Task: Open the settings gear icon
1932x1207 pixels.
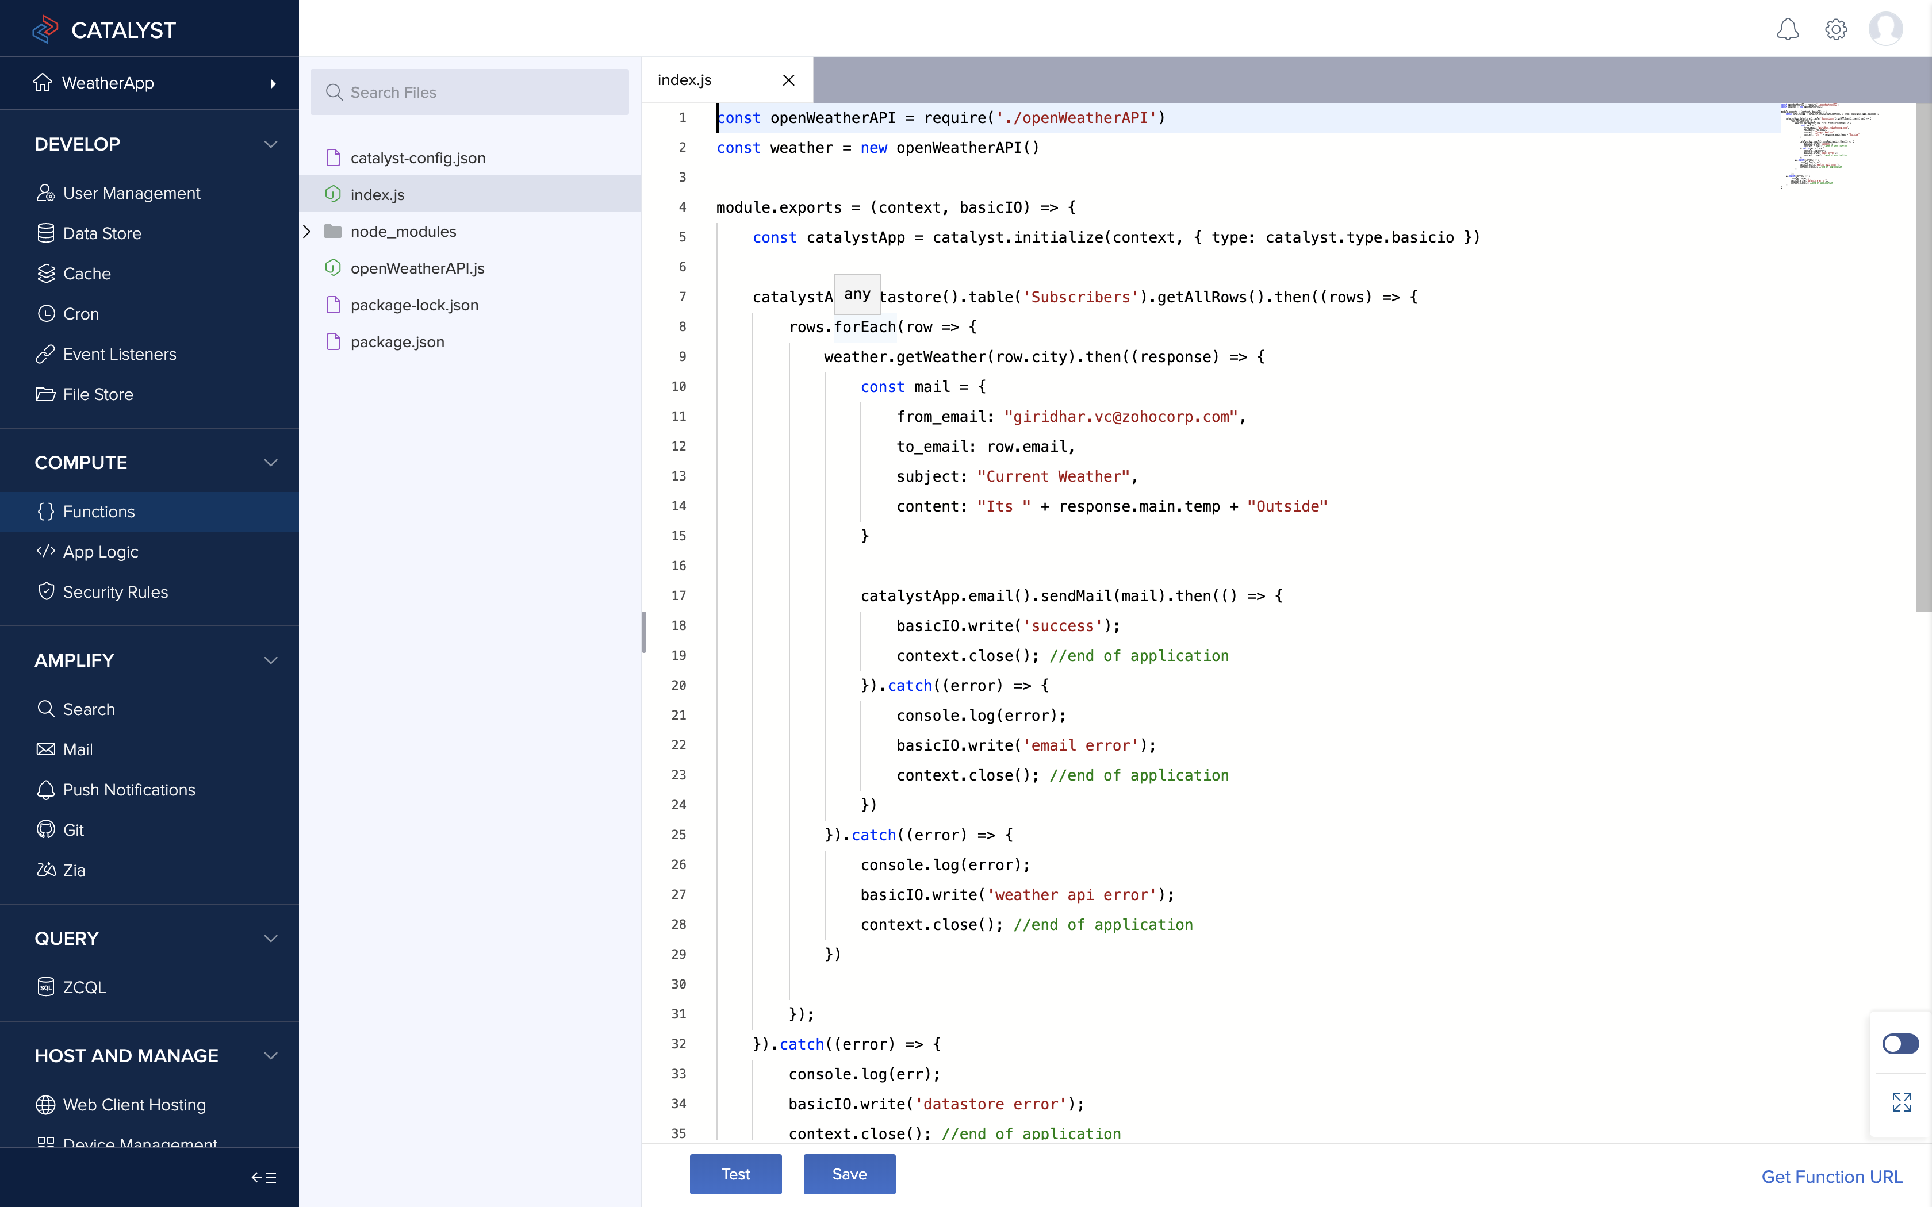Action: [1835, 29]
